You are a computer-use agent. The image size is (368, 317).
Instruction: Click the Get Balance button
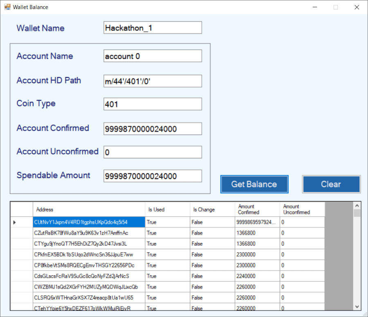[254, 184]
